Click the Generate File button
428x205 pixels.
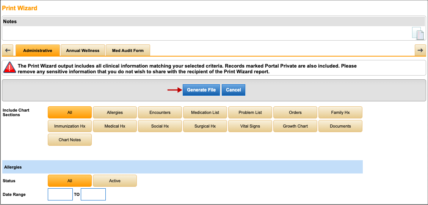201,90
